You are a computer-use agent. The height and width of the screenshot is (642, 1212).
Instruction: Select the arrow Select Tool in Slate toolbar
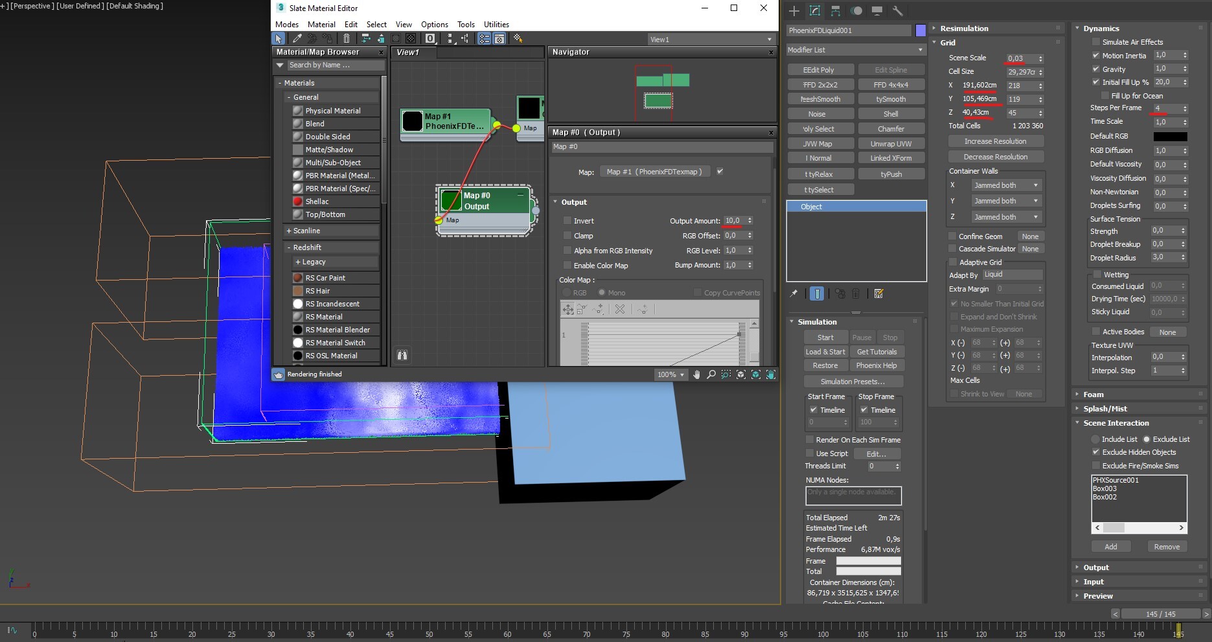click(279, 39)
